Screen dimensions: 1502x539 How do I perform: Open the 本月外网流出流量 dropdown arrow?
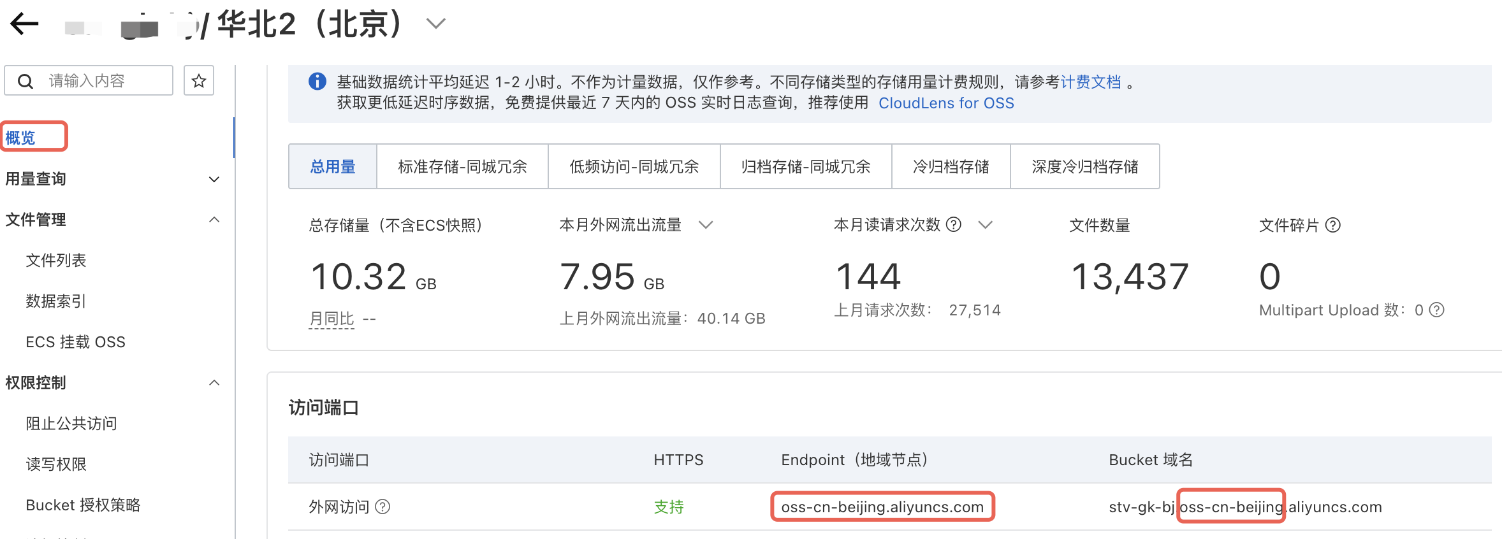tap(706, 225)
